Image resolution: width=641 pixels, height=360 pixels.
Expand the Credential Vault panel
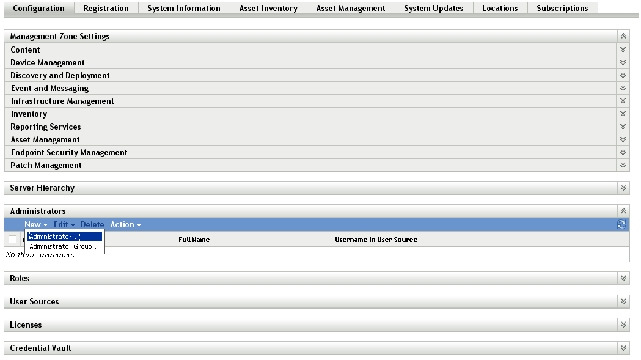623,348
